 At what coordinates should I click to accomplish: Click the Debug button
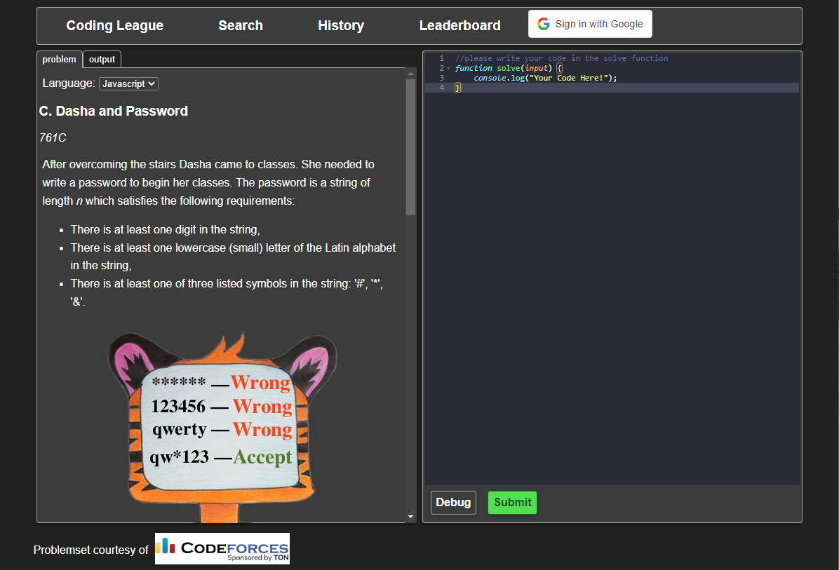point(453,503)
